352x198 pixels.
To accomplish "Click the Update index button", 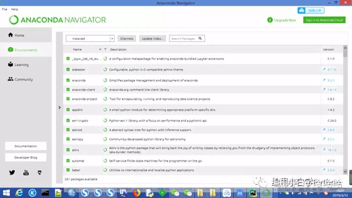I will coord(153,39).
